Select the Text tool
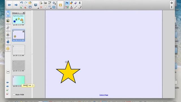Screen dimensions: 181x102 click(x=71, y=7)
